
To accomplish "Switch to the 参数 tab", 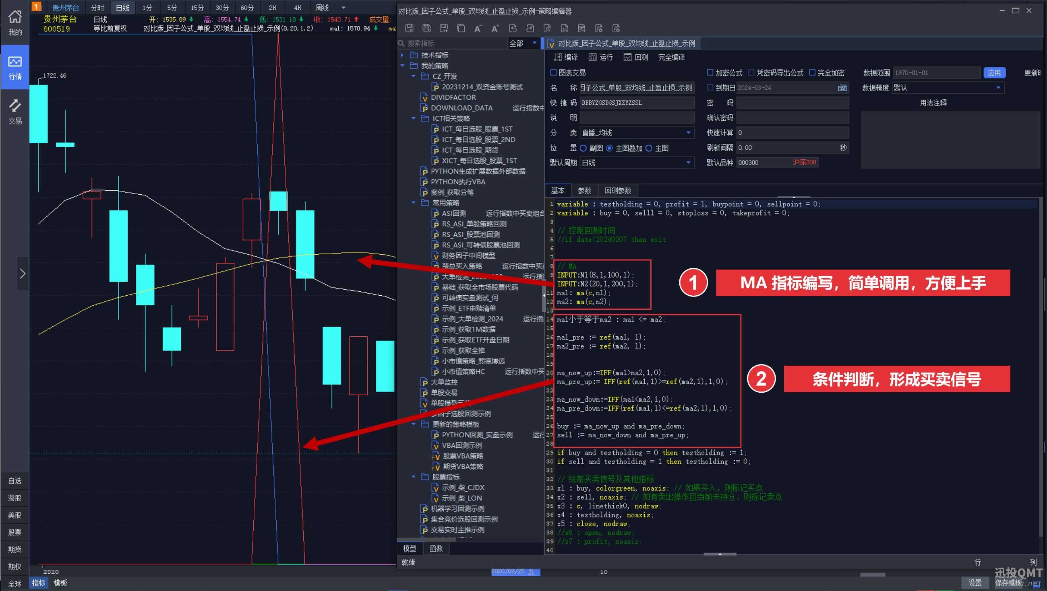I will point(584,191).
